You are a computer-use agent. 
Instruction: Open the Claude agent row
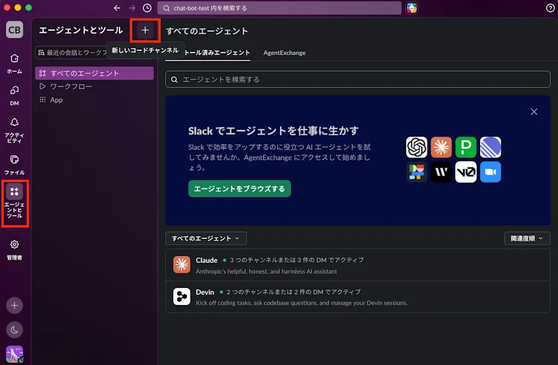[357, 265]
